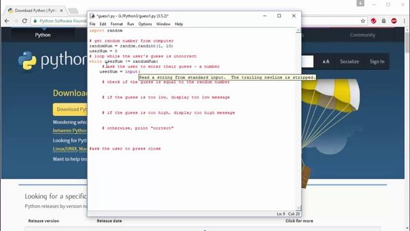Click the 'between Python' link

pyautogui.click(x=70, y=130)
